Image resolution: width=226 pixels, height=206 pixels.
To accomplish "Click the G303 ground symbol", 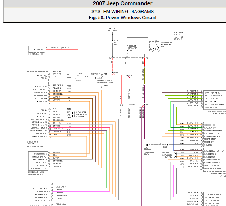I will pyautogui.click(x=147, y=145).
